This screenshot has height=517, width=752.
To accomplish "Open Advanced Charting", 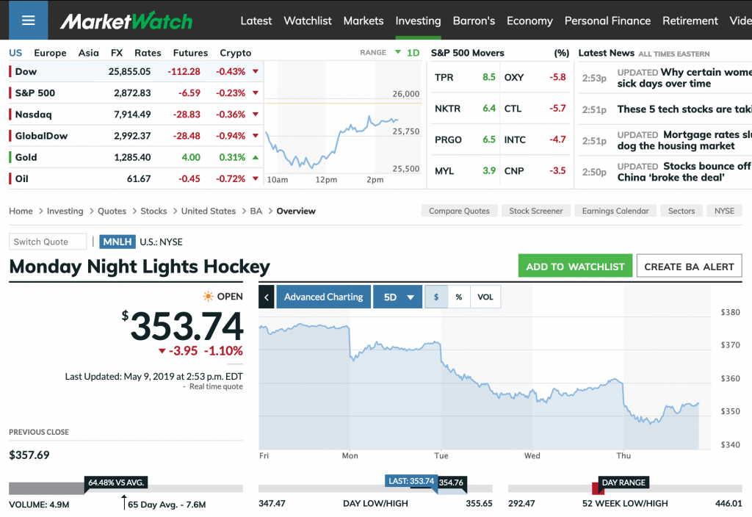I will [324, 297].
